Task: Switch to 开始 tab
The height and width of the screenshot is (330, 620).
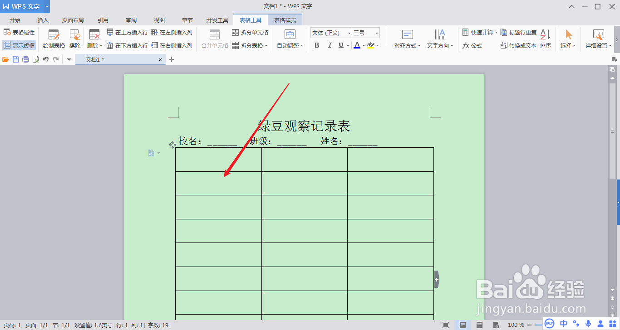Action: point(15,20)
